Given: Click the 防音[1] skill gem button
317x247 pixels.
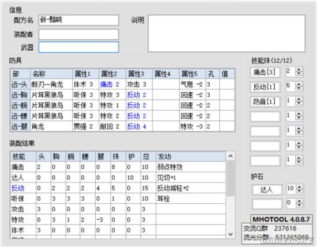Looking at the screenshot, I should point(265,101).
